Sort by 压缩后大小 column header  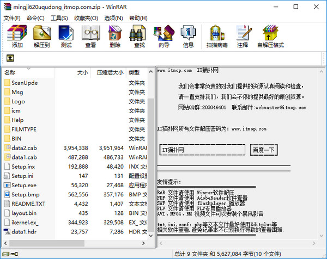point(108,72)
